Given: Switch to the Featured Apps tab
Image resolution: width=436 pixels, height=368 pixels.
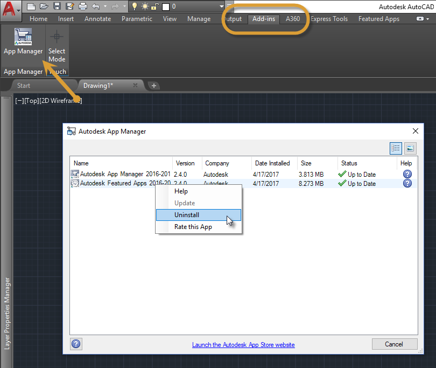Looking at the screenshot, I should click(x=379, y=19).
